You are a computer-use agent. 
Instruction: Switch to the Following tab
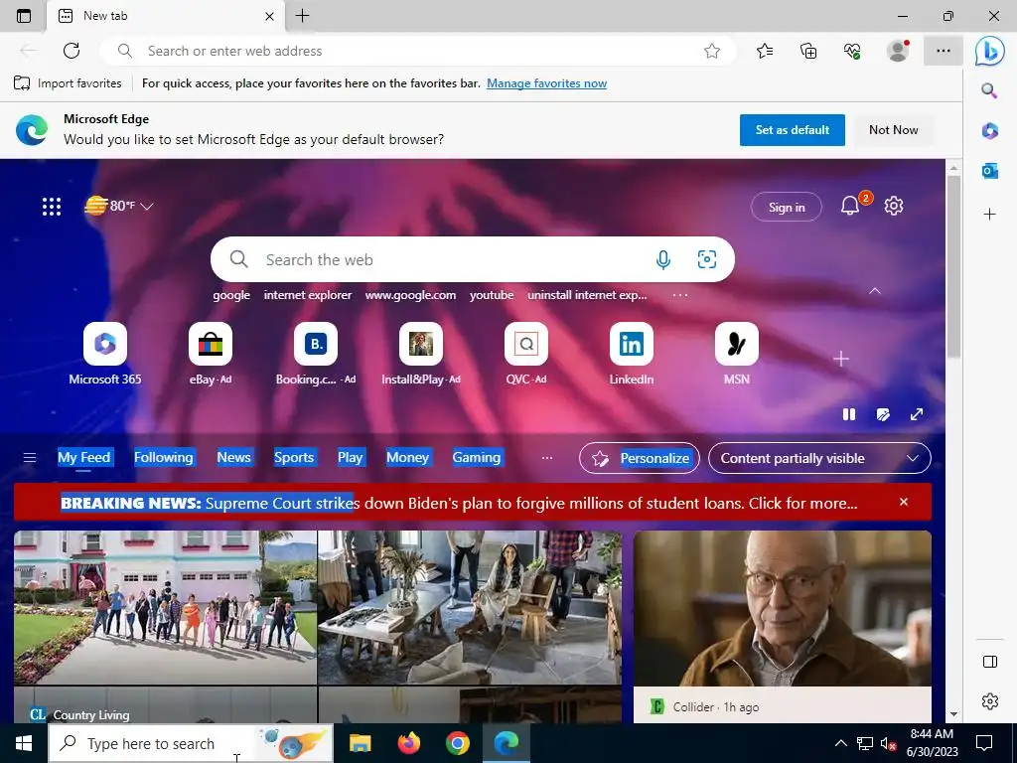click(164, 457)
